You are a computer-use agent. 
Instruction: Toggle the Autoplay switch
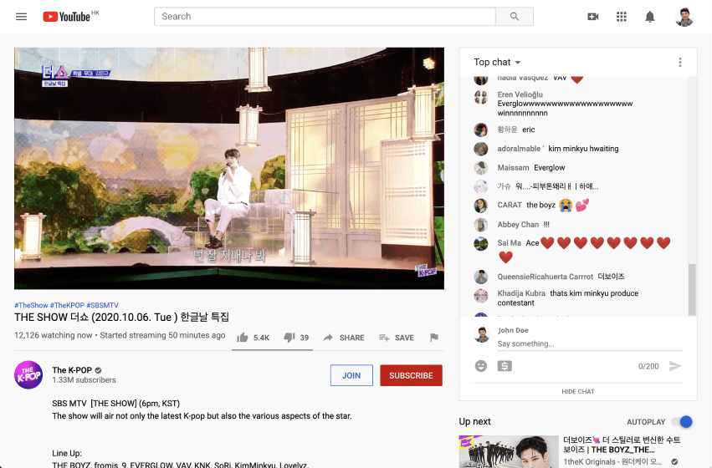683,422
